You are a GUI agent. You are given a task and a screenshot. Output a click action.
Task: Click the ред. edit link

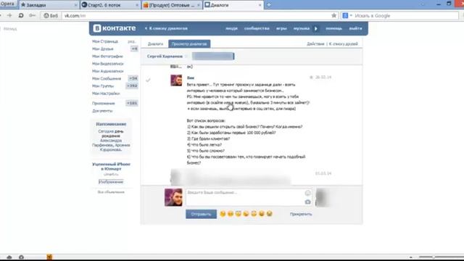point(131,41)
